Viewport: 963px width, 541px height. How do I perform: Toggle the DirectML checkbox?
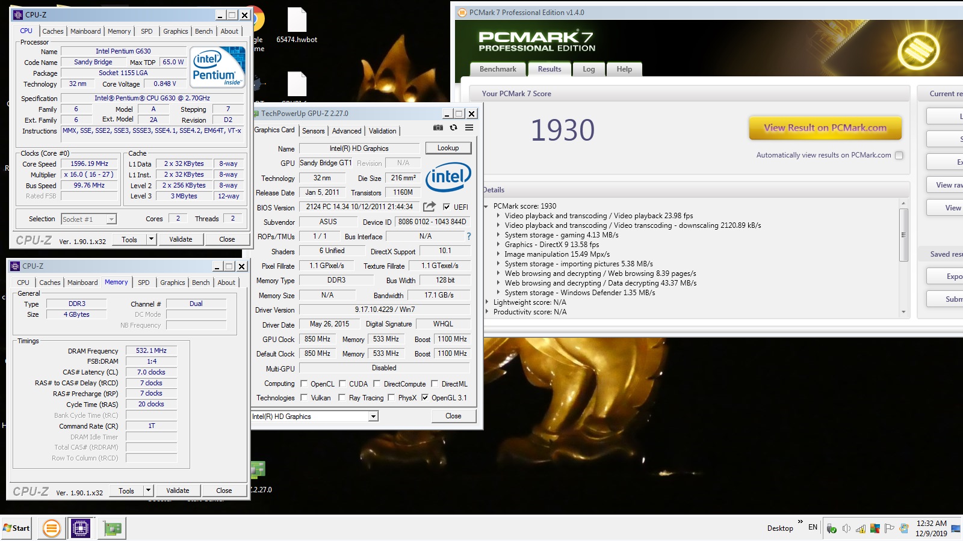click(x=435, y=384)
